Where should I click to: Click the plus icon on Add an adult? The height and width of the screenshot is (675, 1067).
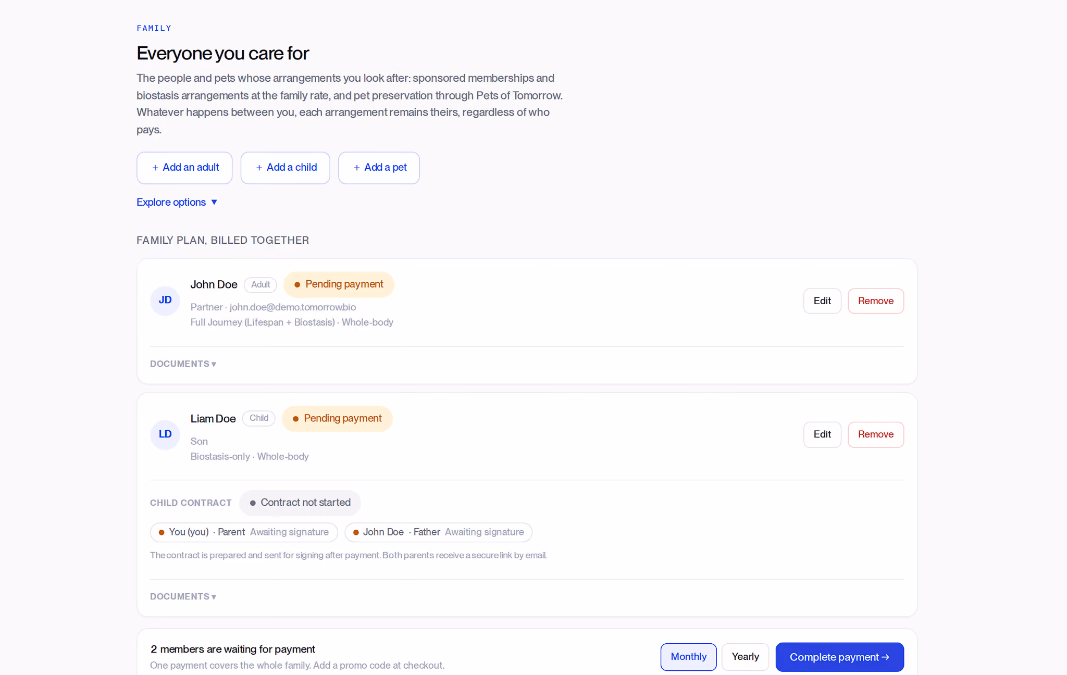click(155, 168)
